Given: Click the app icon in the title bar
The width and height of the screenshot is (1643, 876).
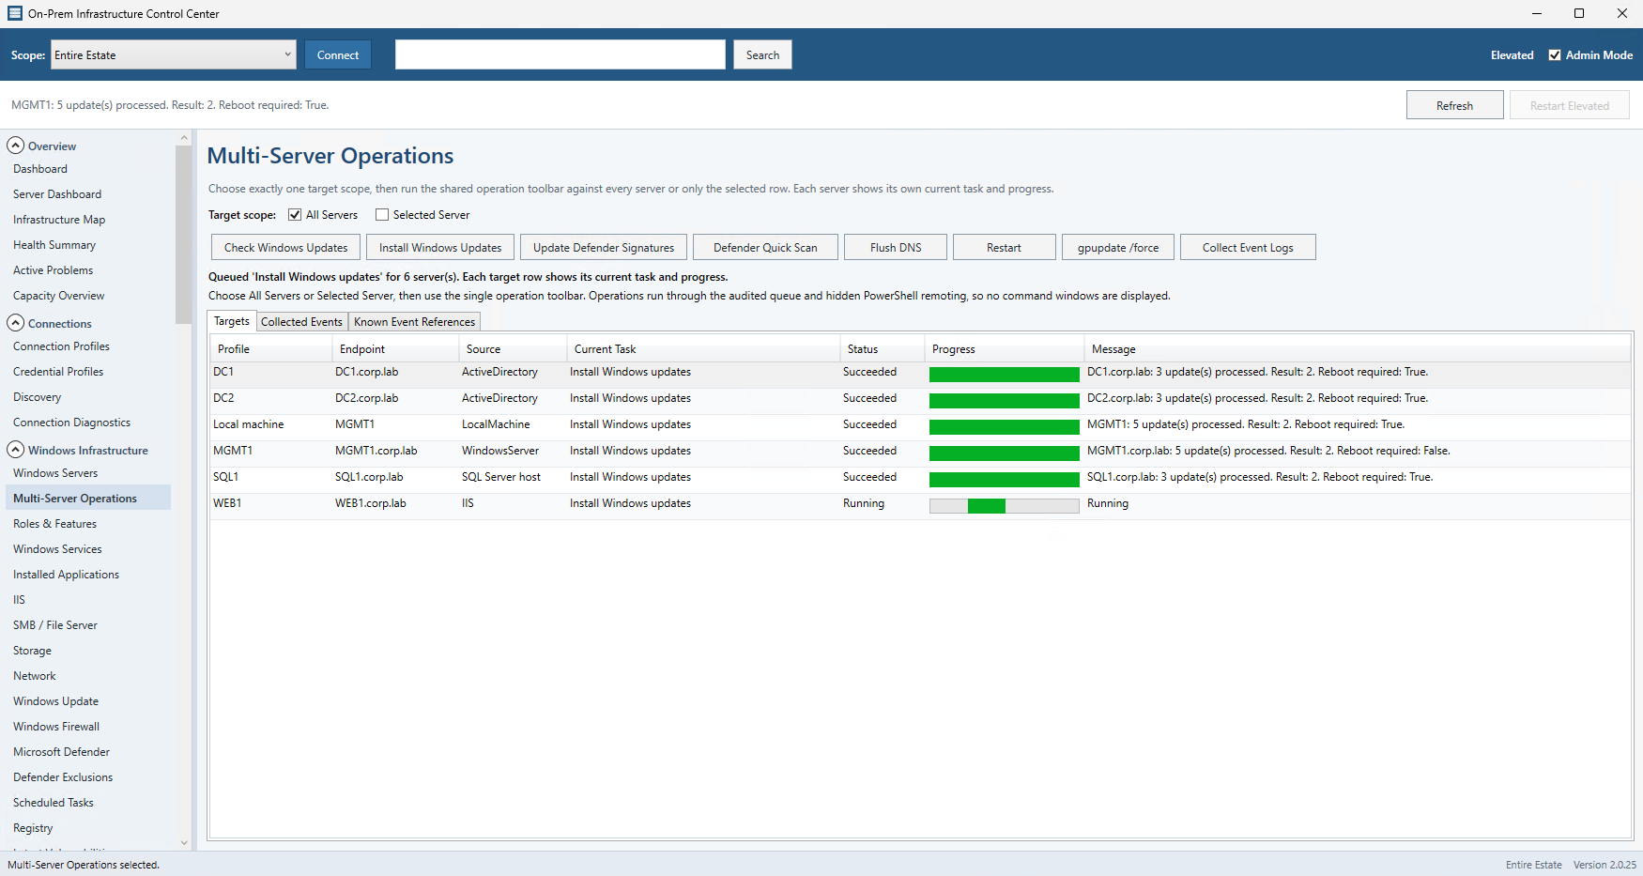Looking at the screenshot, I should 15,13.
